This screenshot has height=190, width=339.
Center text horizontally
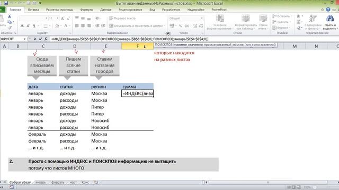coord(83,26)
